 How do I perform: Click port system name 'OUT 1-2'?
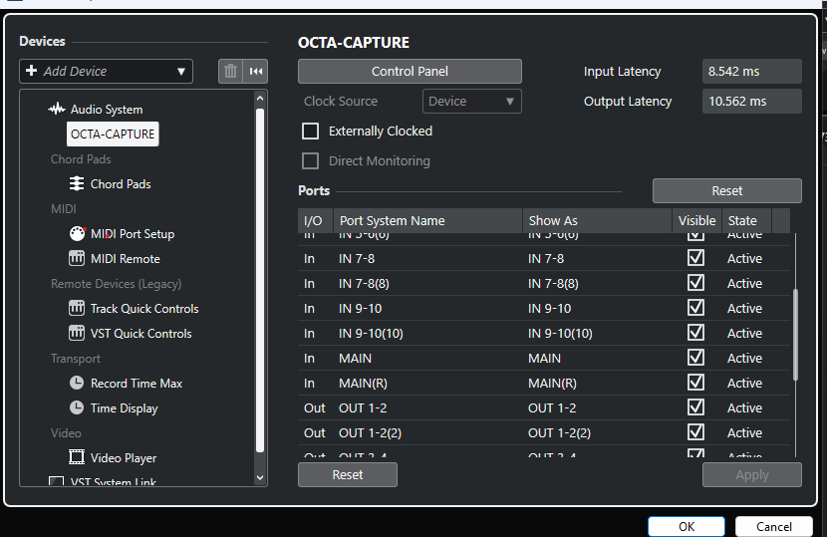click(x=363, y=408)
